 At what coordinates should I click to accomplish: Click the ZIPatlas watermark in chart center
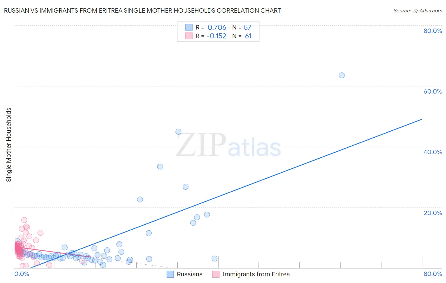click(228, 145)
